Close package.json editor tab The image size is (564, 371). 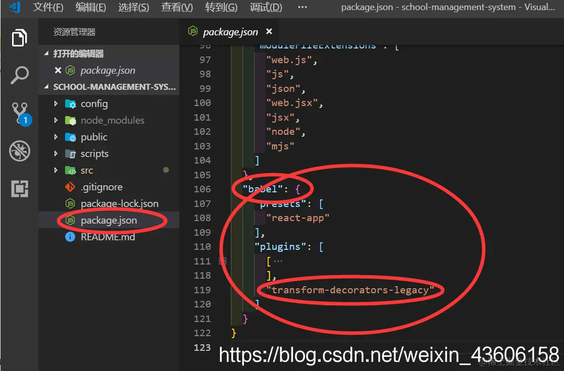(269, 32)
